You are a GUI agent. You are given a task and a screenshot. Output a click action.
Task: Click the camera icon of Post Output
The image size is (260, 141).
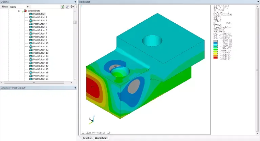[31, 14]
